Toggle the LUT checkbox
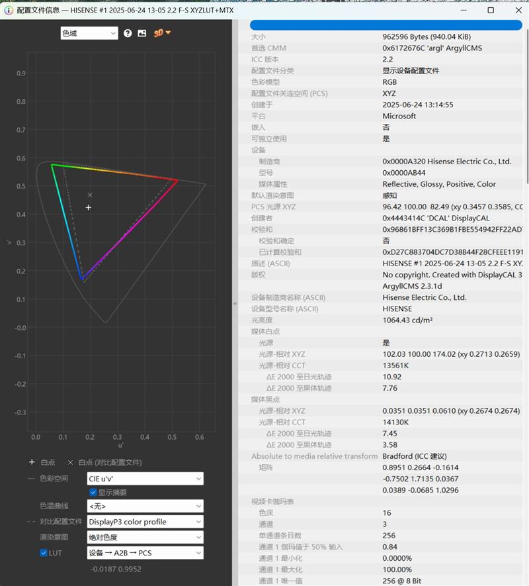 (44, 552)
